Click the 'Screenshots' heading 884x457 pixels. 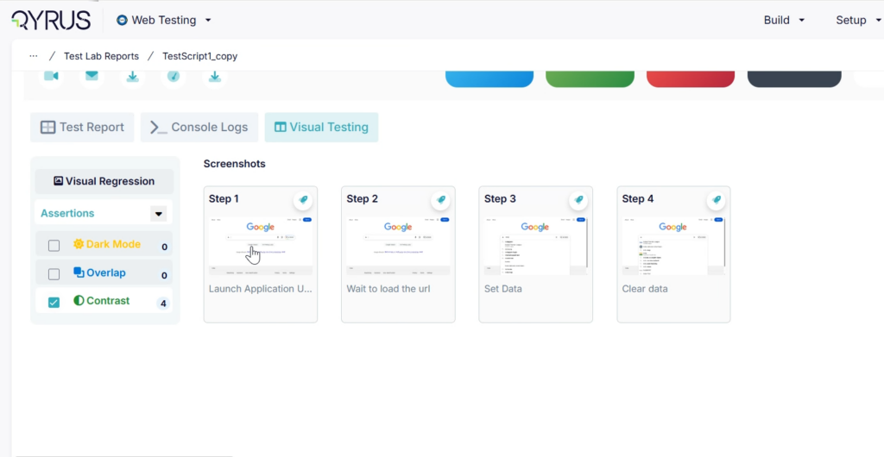pos(235,164)
